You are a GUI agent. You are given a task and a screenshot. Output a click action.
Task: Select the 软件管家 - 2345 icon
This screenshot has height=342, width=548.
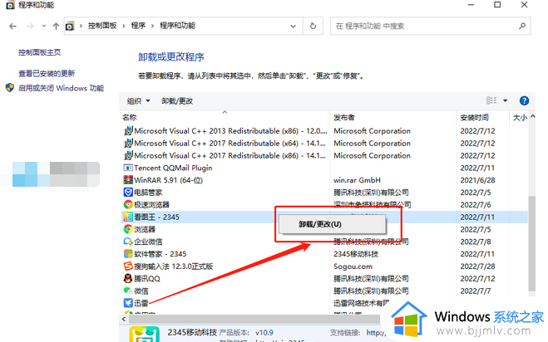[128, 254]
